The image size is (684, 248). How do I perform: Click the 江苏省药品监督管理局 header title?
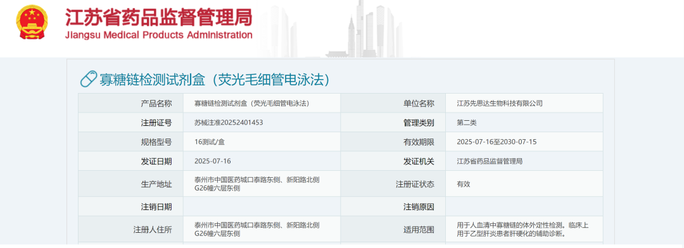[x=159, y=18]
